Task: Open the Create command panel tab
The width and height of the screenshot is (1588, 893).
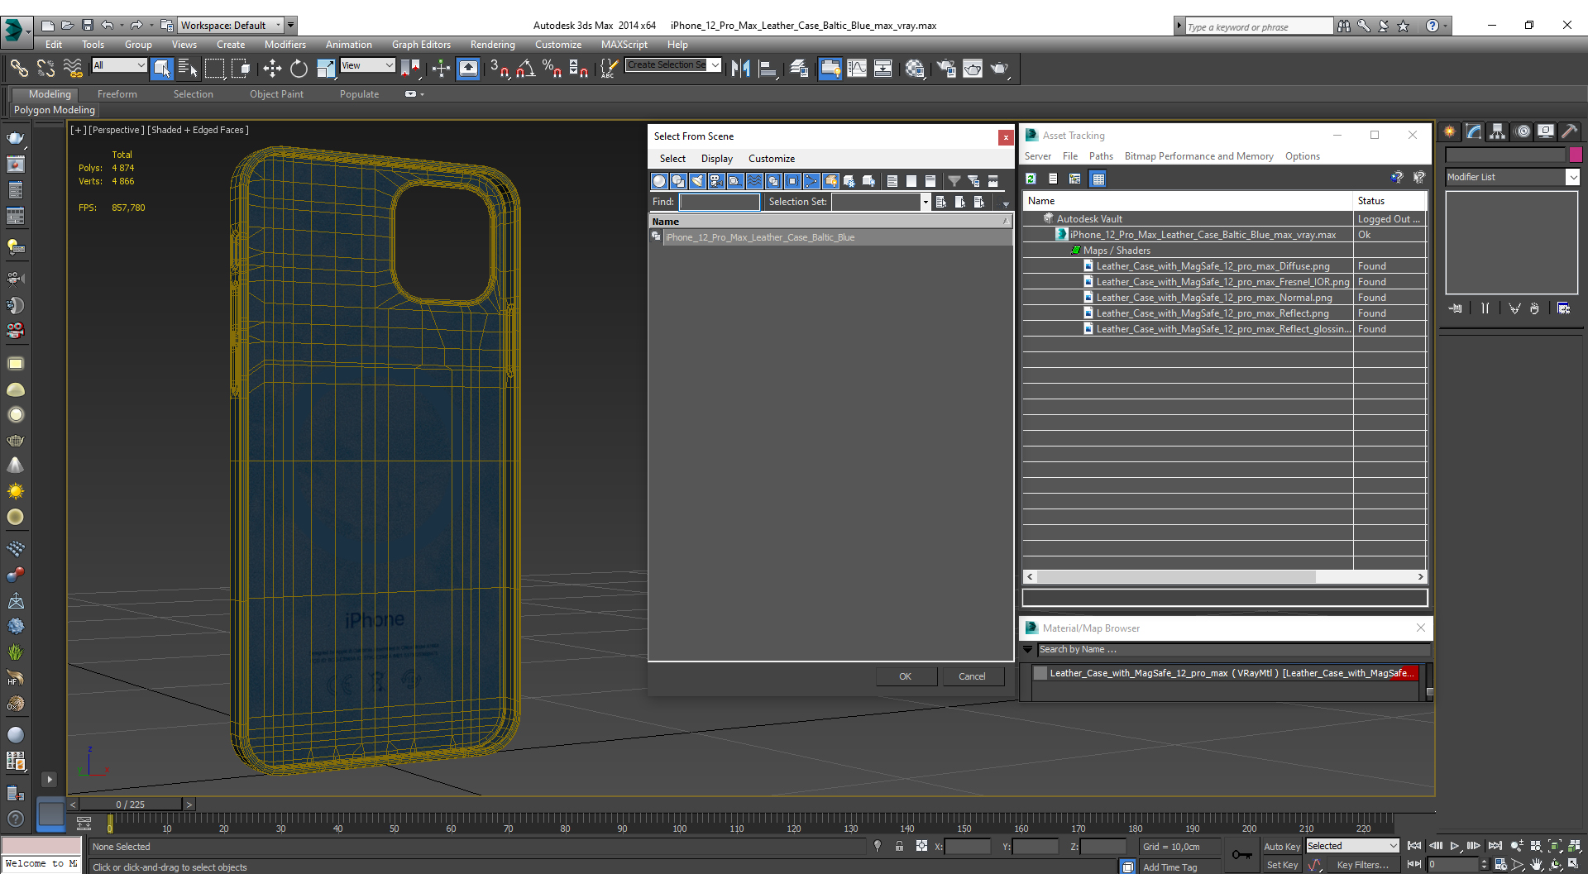Action: pos(1450,131)
